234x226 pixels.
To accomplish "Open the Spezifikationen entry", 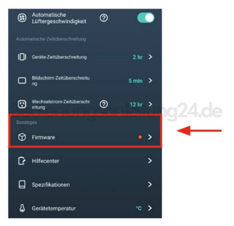I will tap(85, 185).
